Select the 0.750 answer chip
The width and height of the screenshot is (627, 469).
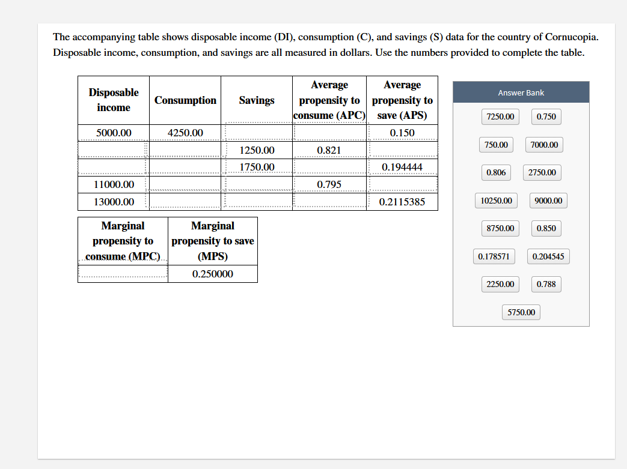545,116
